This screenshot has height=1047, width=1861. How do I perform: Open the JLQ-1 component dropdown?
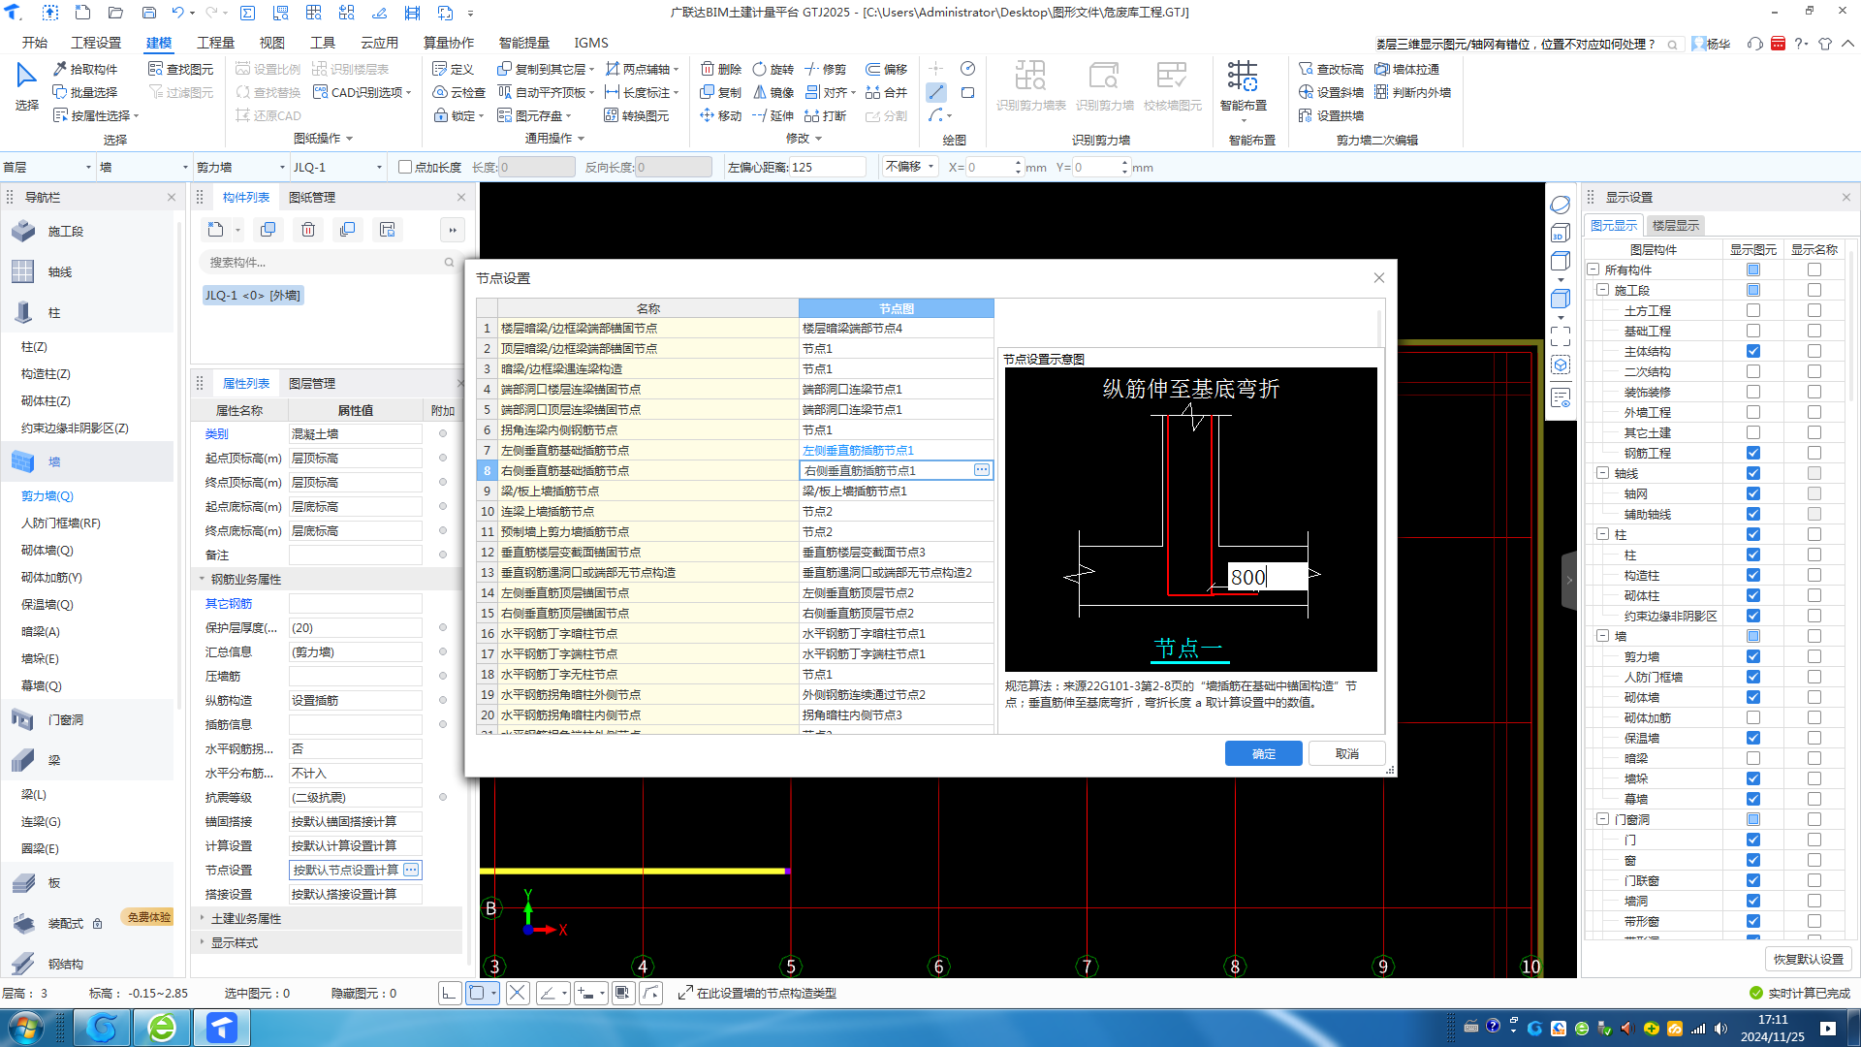(x=337, y=167)
